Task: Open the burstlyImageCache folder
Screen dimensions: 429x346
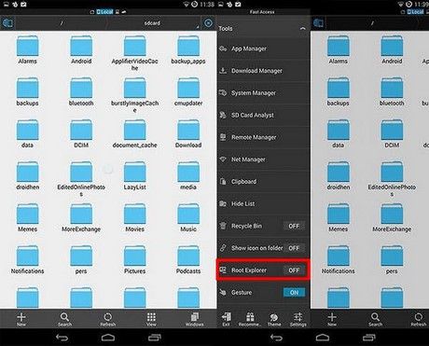Action: pyautogui.click(x=134, y=95)
